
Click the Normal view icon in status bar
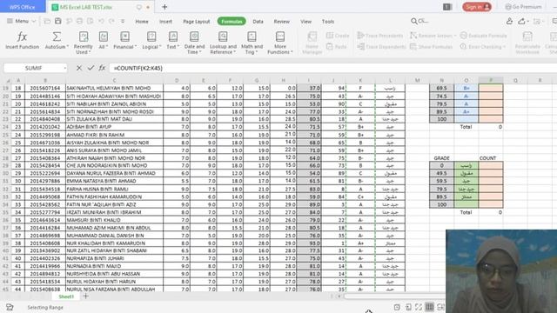tap(429, 307)
